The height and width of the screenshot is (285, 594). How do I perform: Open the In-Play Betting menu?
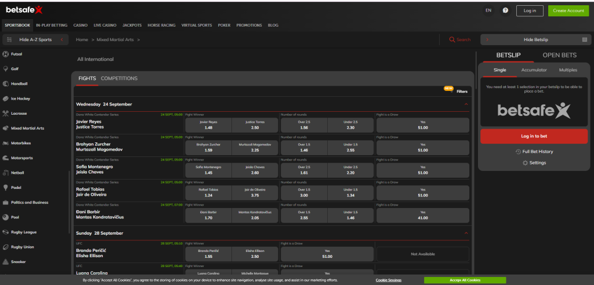(52, 25)
